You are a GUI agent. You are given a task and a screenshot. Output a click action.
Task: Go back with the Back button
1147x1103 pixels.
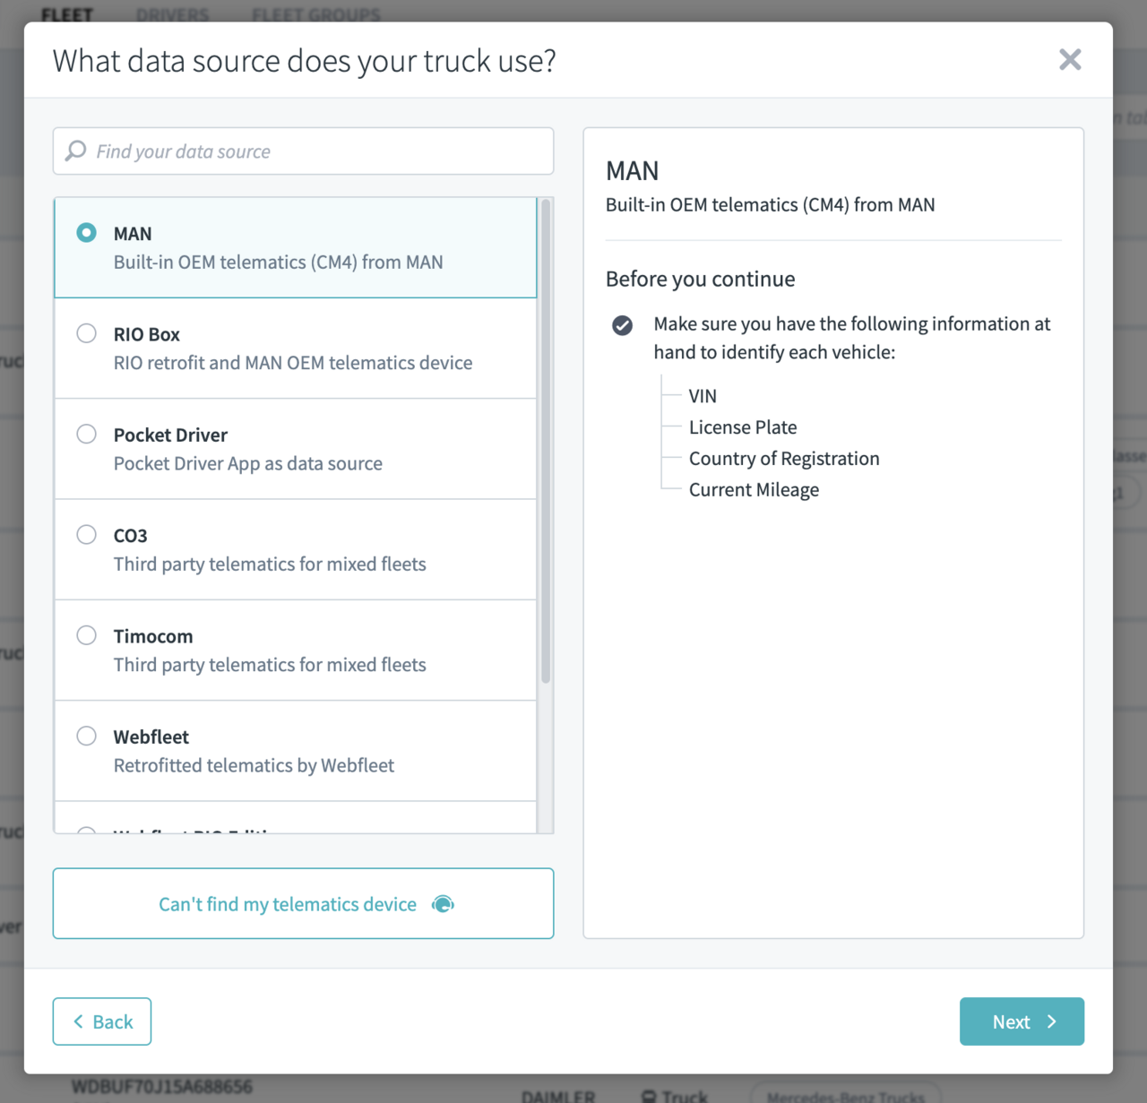(102, 1021)
